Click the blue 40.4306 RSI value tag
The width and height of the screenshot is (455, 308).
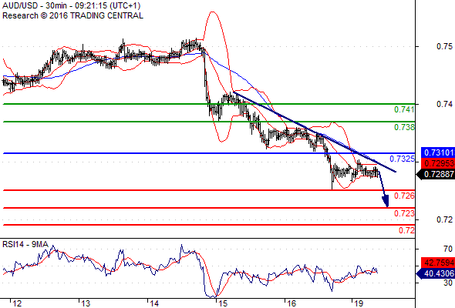coord(436,273)
